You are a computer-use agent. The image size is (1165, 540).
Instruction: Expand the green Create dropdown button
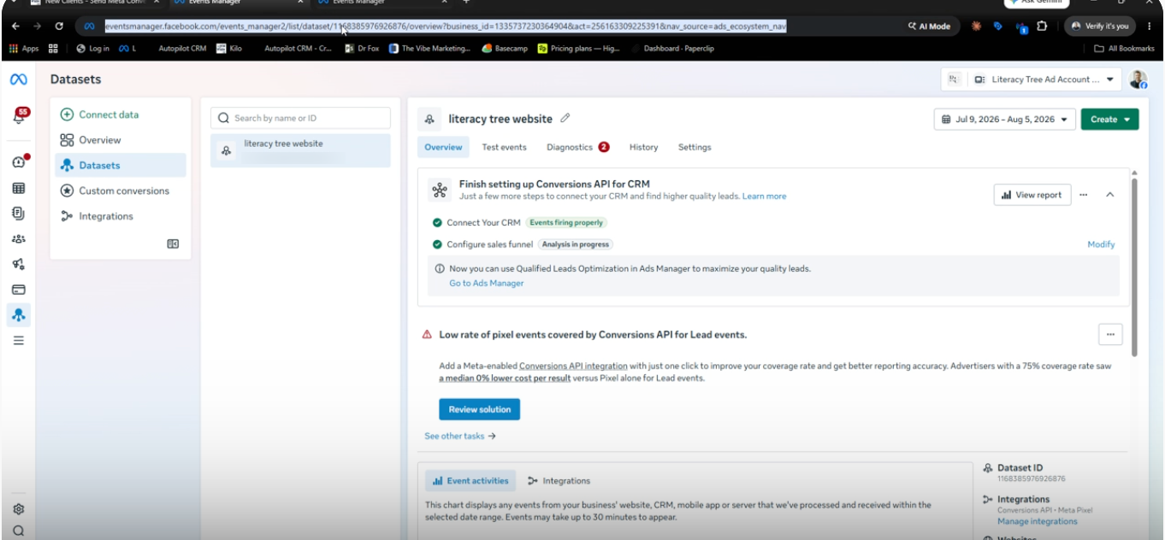pos(1109,120)
